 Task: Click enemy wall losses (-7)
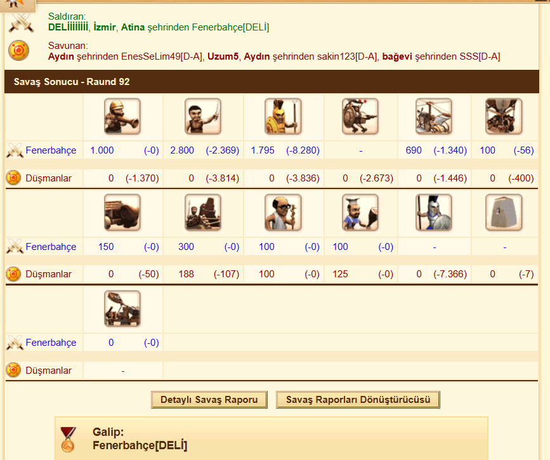526,274
